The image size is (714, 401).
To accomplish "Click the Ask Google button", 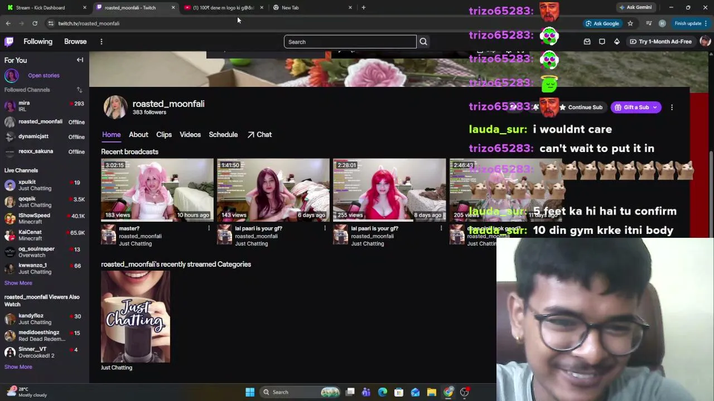I will tap(602, 23).
